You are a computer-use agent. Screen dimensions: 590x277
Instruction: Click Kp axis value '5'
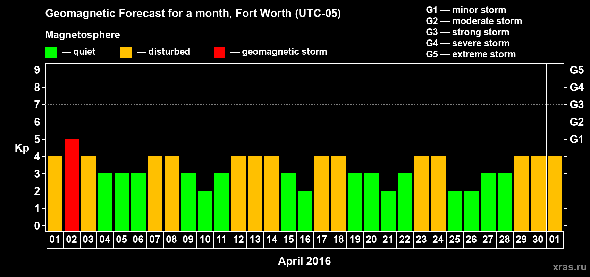click(x=37, y=139)
